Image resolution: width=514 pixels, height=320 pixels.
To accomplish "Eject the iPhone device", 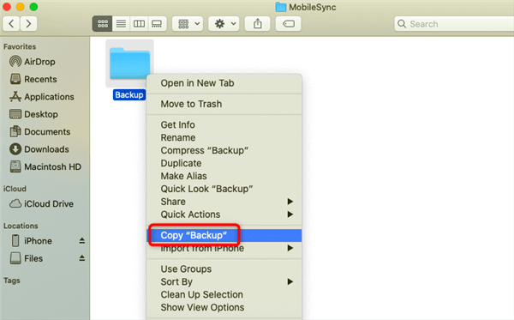I will [82, 241].
